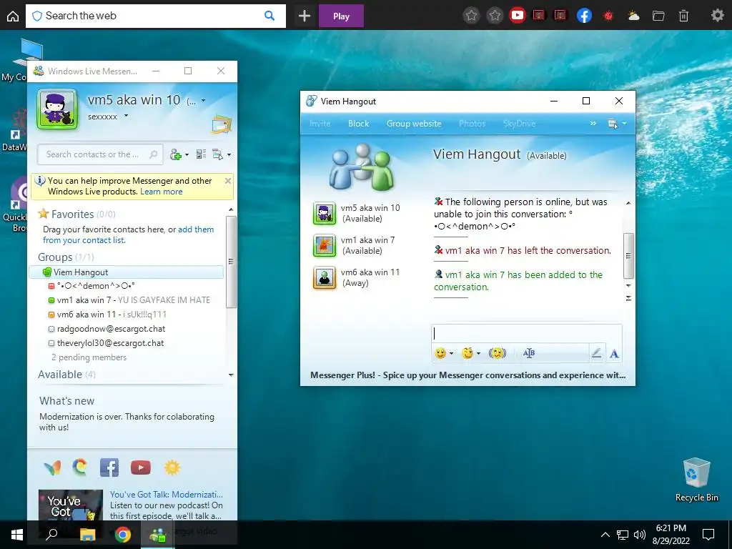This screenshot has width=732, height=549.
Task: Click the MSN butterfly icon
Action: coord(52,468)
